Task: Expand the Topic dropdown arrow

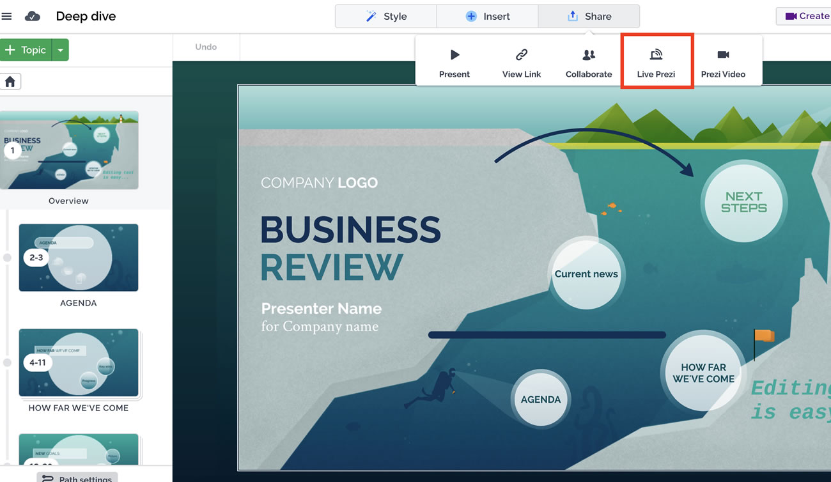Action: click(60, 50)
